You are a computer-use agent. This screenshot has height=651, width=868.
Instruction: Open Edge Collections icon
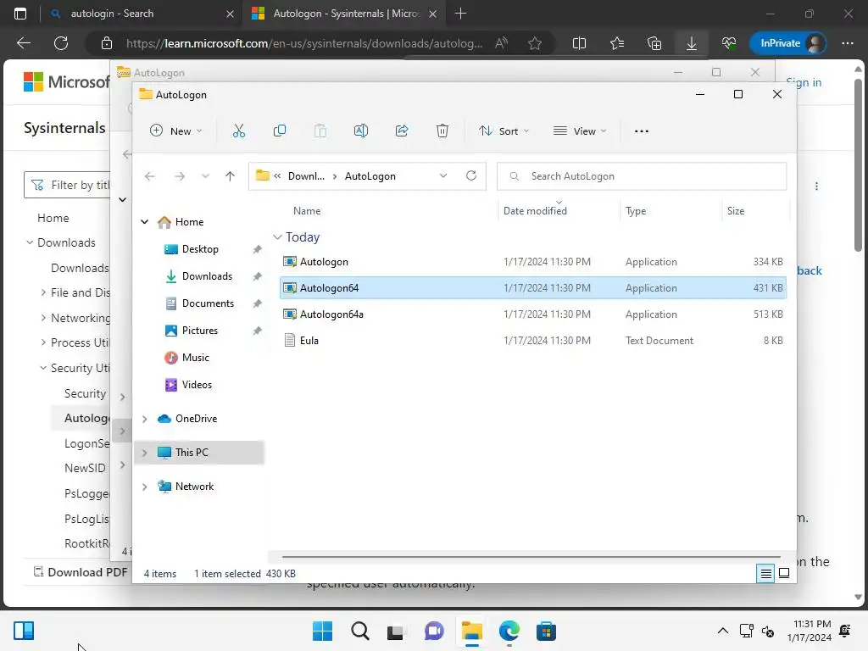(654, 43)
